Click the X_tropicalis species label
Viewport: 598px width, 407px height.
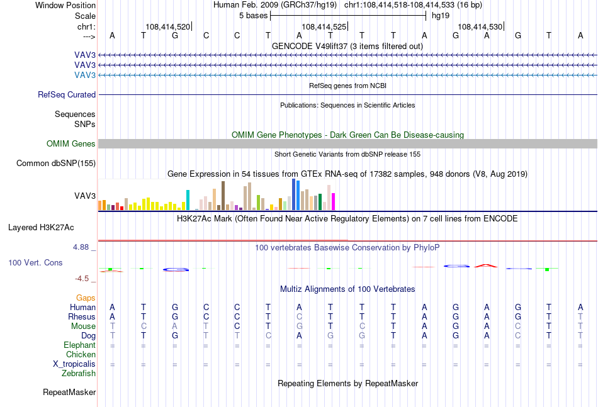[x=74, y=364]
